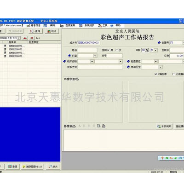184x184 pixels.
Task: Click the red right arrow next-page button
Action: (32, 38)
